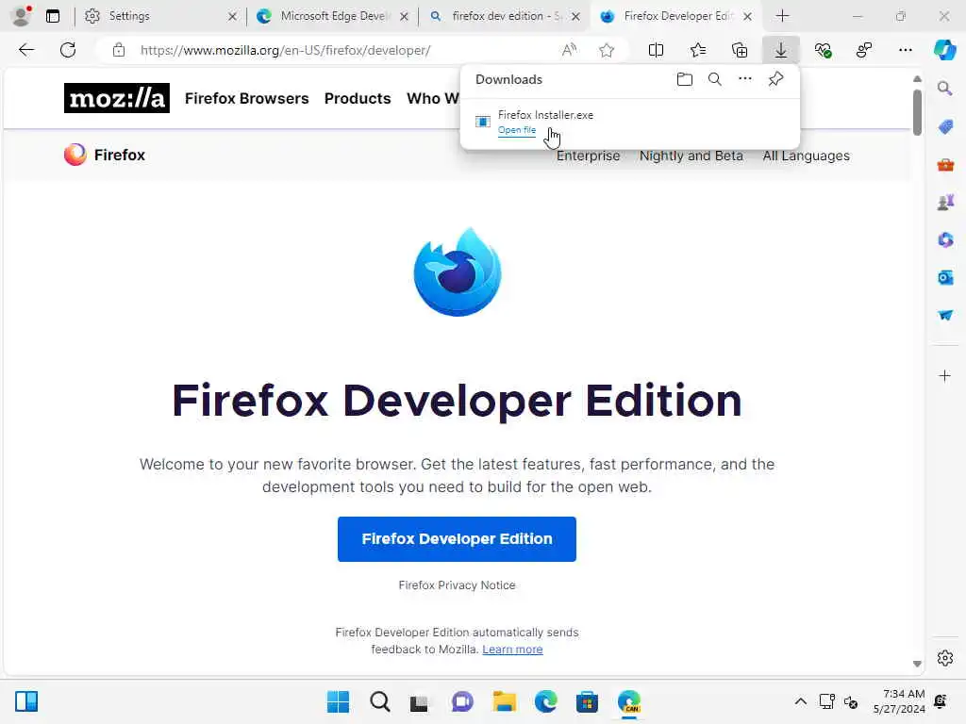
Task: Open the Favorites list icon
Action: [x=698, y=50]
